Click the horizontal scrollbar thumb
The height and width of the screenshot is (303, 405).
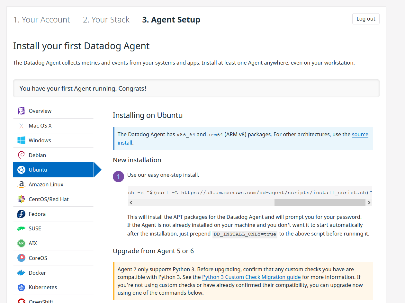pyautogui.click(x=320, y=202)
